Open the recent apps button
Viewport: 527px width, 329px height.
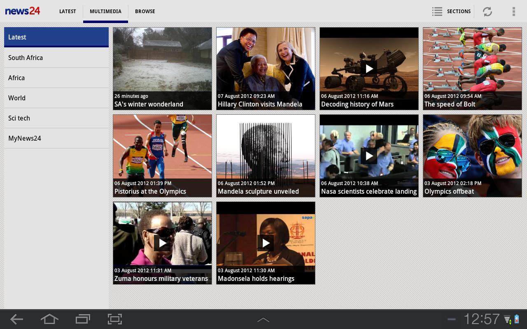click(83, 319)
